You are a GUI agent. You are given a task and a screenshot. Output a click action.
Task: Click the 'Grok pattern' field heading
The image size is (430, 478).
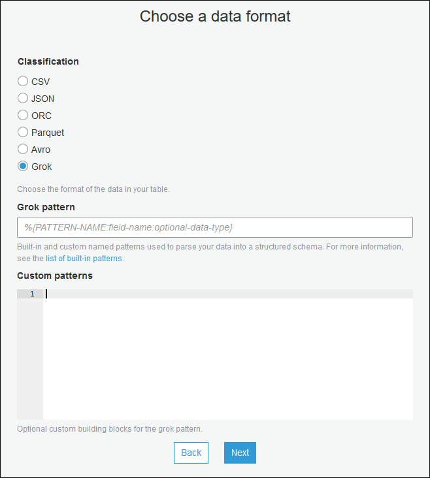(46, 207)
